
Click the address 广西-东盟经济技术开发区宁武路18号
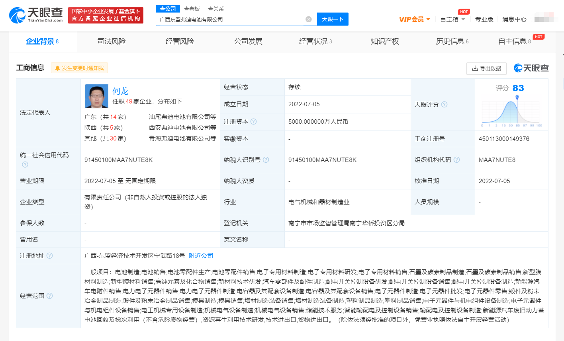pos(135,255)
